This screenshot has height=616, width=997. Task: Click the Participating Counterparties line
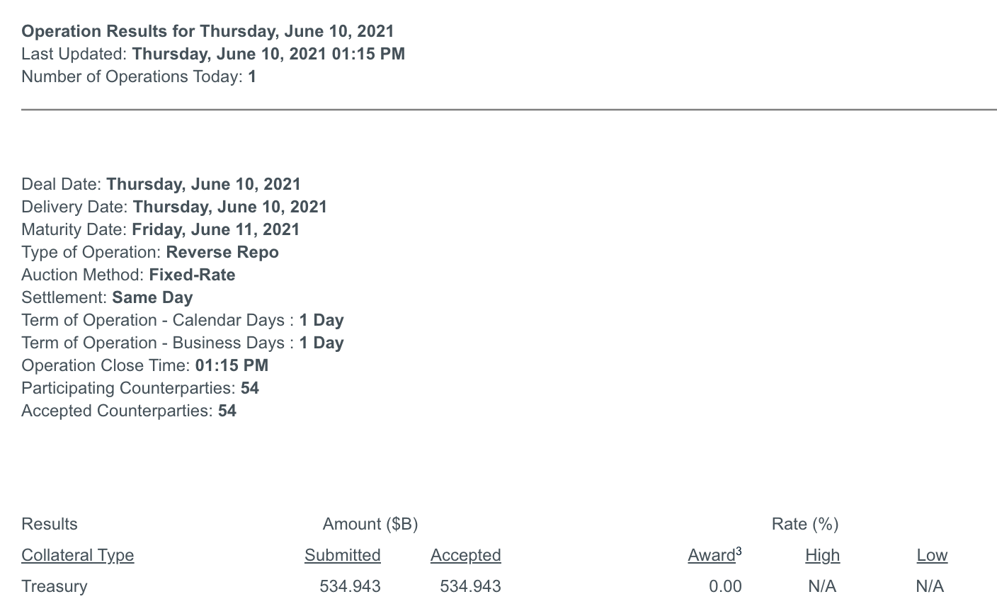pyautogui.click(x=140, y=388)
